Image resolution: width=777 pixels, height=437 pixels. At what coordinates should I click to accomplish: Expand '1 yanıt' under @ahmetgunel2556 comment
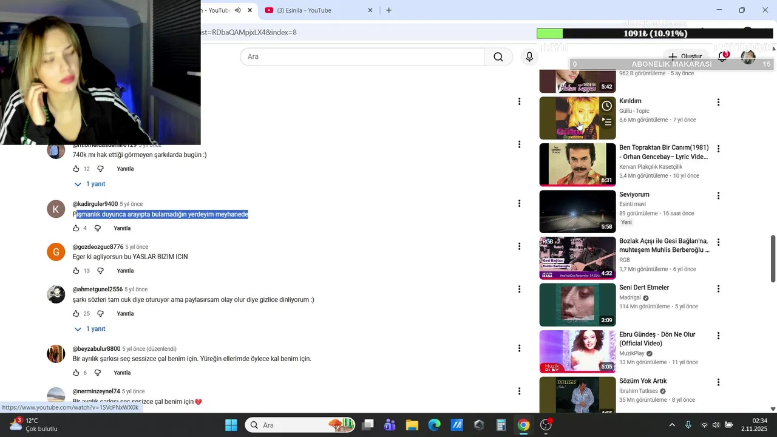(x=89, y=329)
